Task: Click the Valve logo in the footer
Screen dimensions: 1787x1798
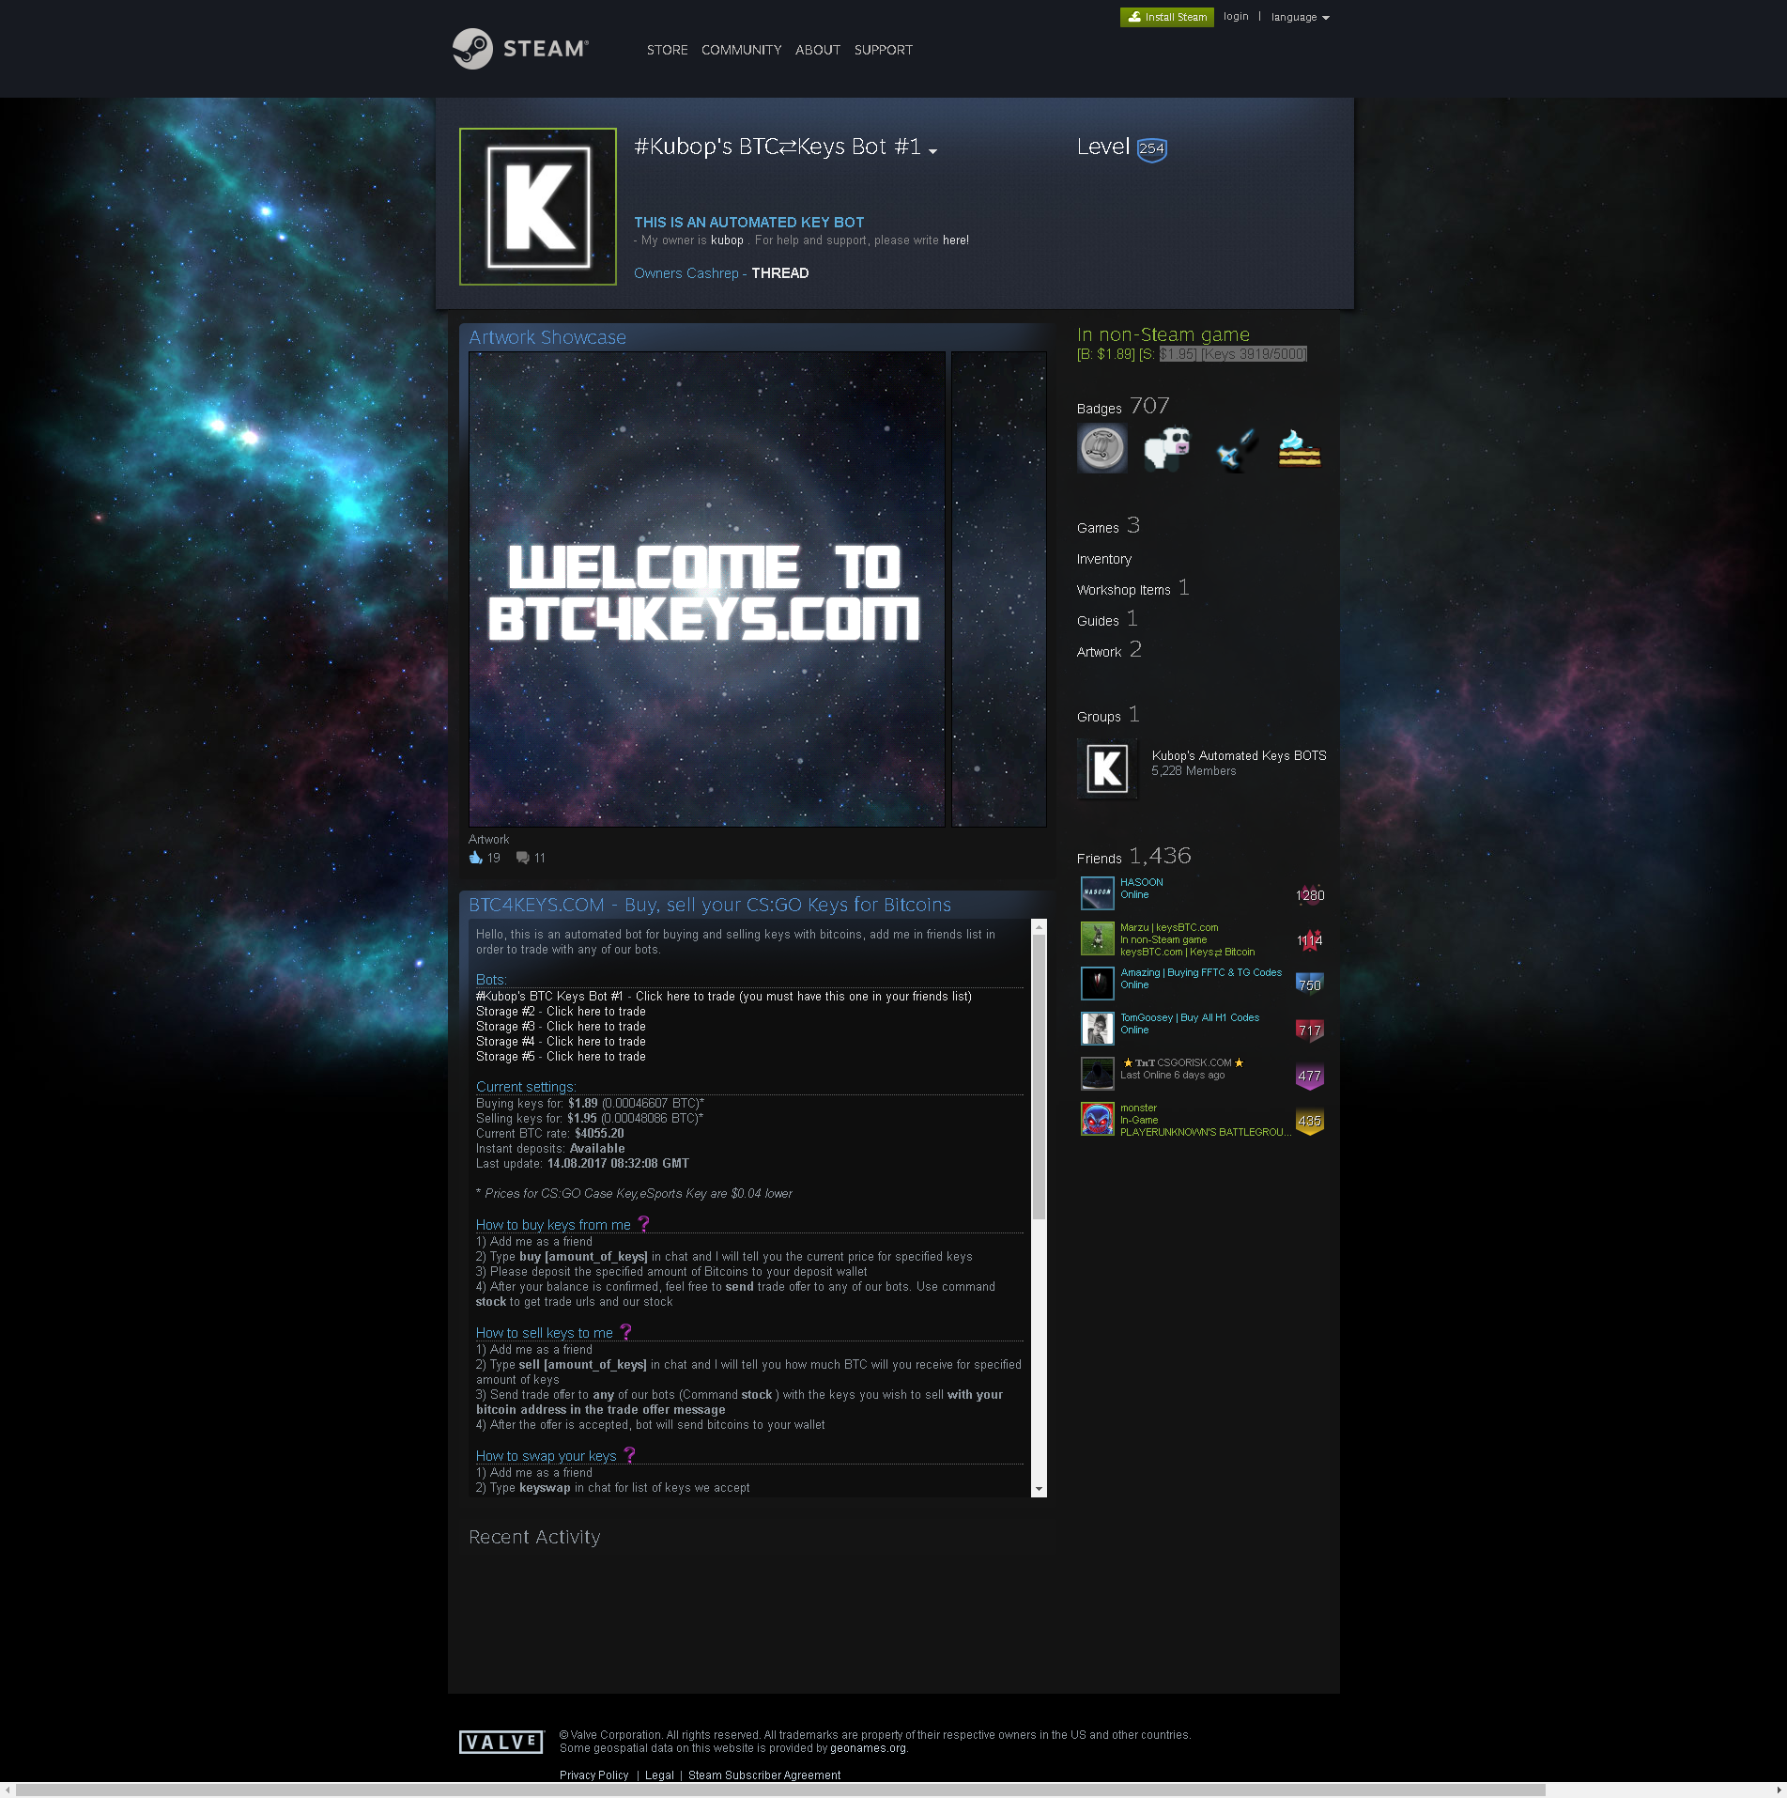Action: [x=501, y=1743]
